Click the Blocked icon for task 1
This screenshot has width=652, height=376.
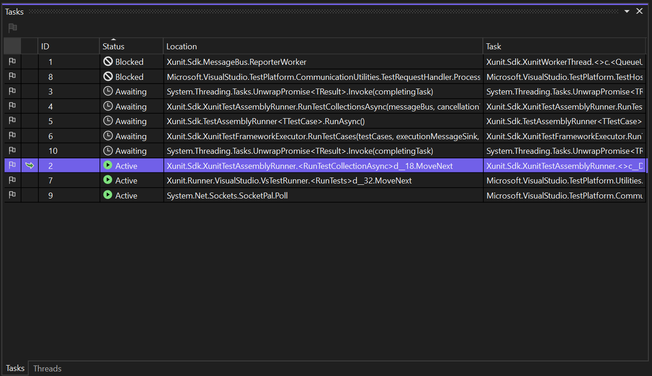[x=108, y=62]
